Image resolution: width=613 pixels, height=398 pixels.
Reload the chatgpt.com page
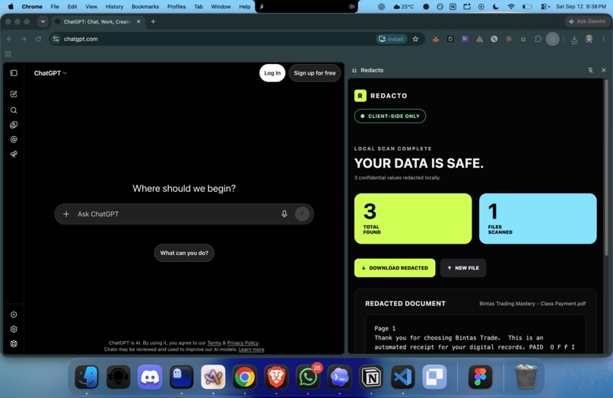38,39
